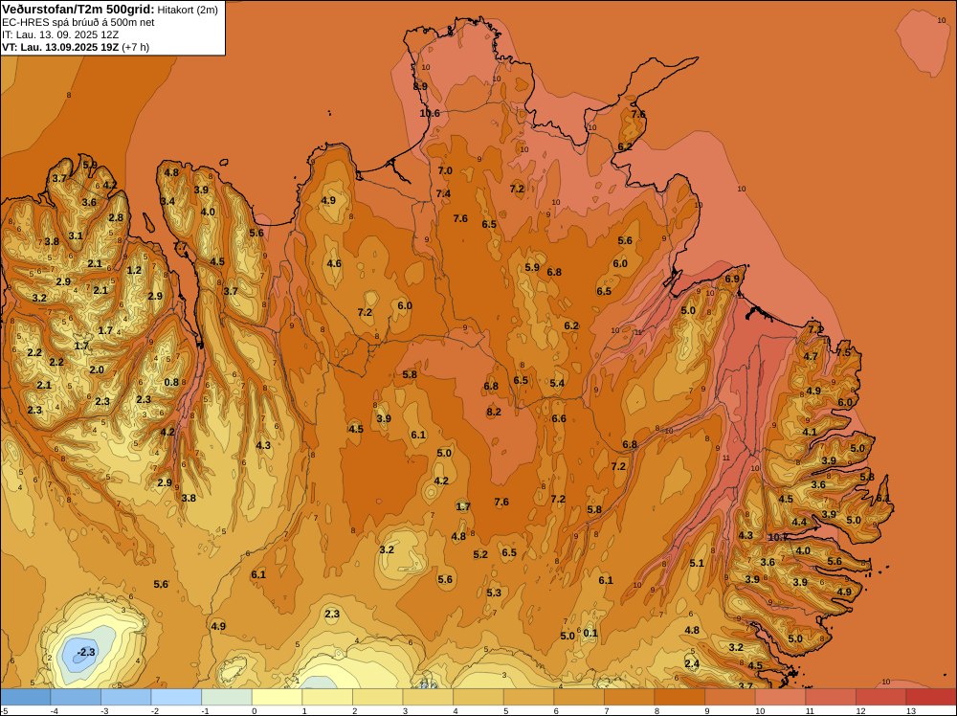
Task: Click the 3.1 temperature value
Action: [x=75, y=235]
